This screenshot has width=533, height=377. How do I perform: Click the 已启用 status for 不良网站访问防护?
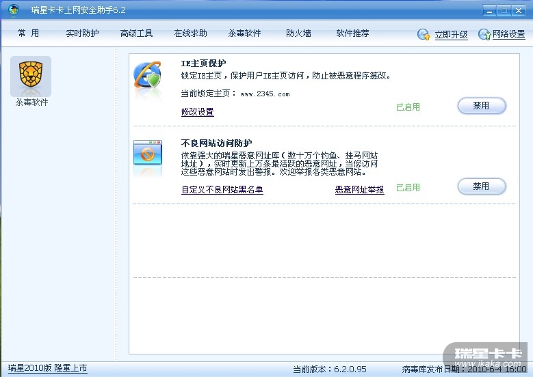(x=408, y=187)
